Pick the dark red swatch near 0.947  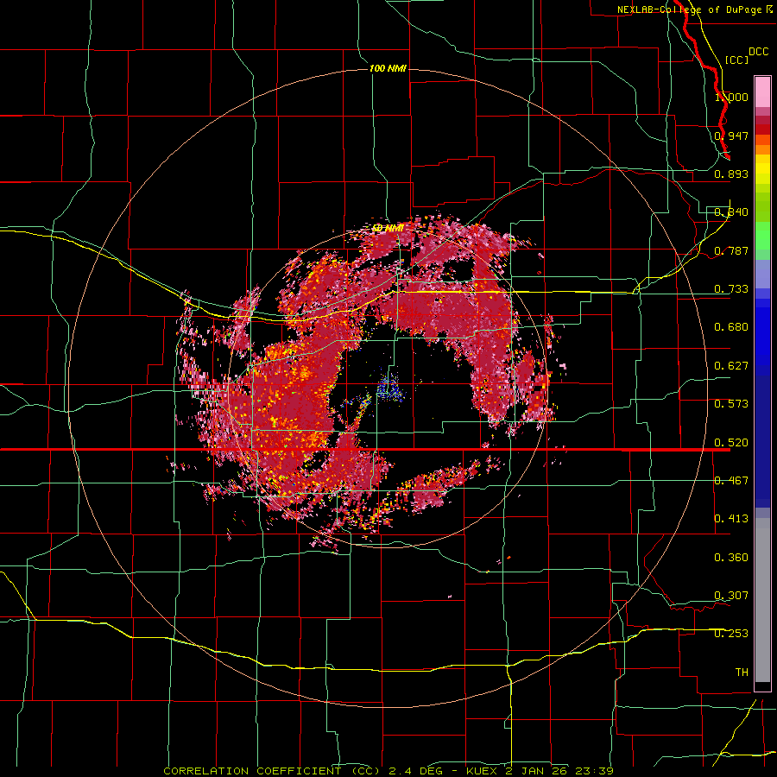762,129
